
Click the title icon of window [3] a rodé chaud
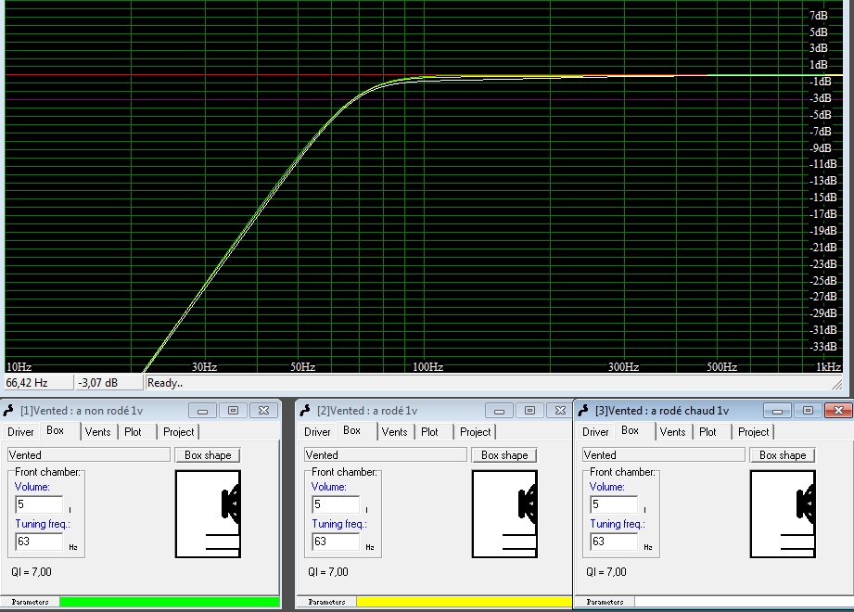pyautogui.click(x=585, y=411)
